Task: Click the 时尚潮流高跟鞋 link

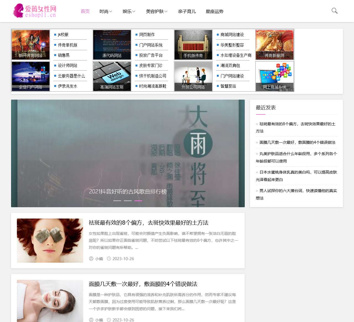Action: click(x=153, y=86)
